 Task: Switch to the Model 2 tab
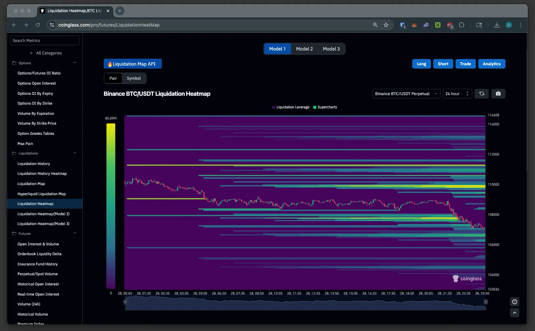coord(304,49)
